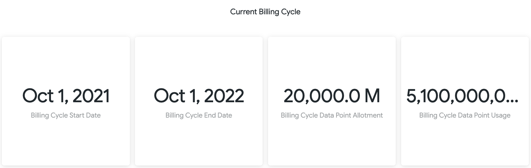Viewport: 531px width, 168px height.
Task: Click the truncated 5,100,000,0... usage value
Action: tap(462, 96)
